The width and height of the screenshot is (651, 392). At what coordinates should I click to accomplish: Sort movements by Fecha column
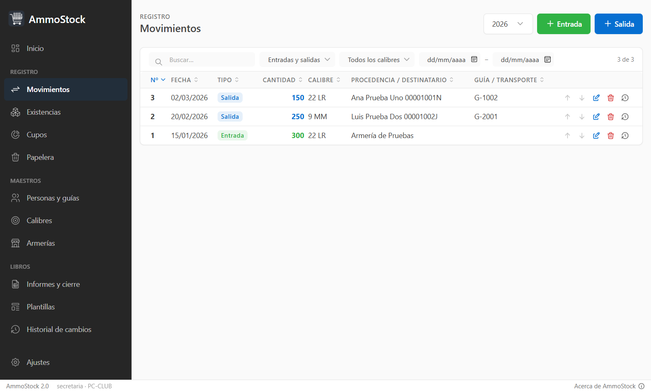tap(185, 80)
